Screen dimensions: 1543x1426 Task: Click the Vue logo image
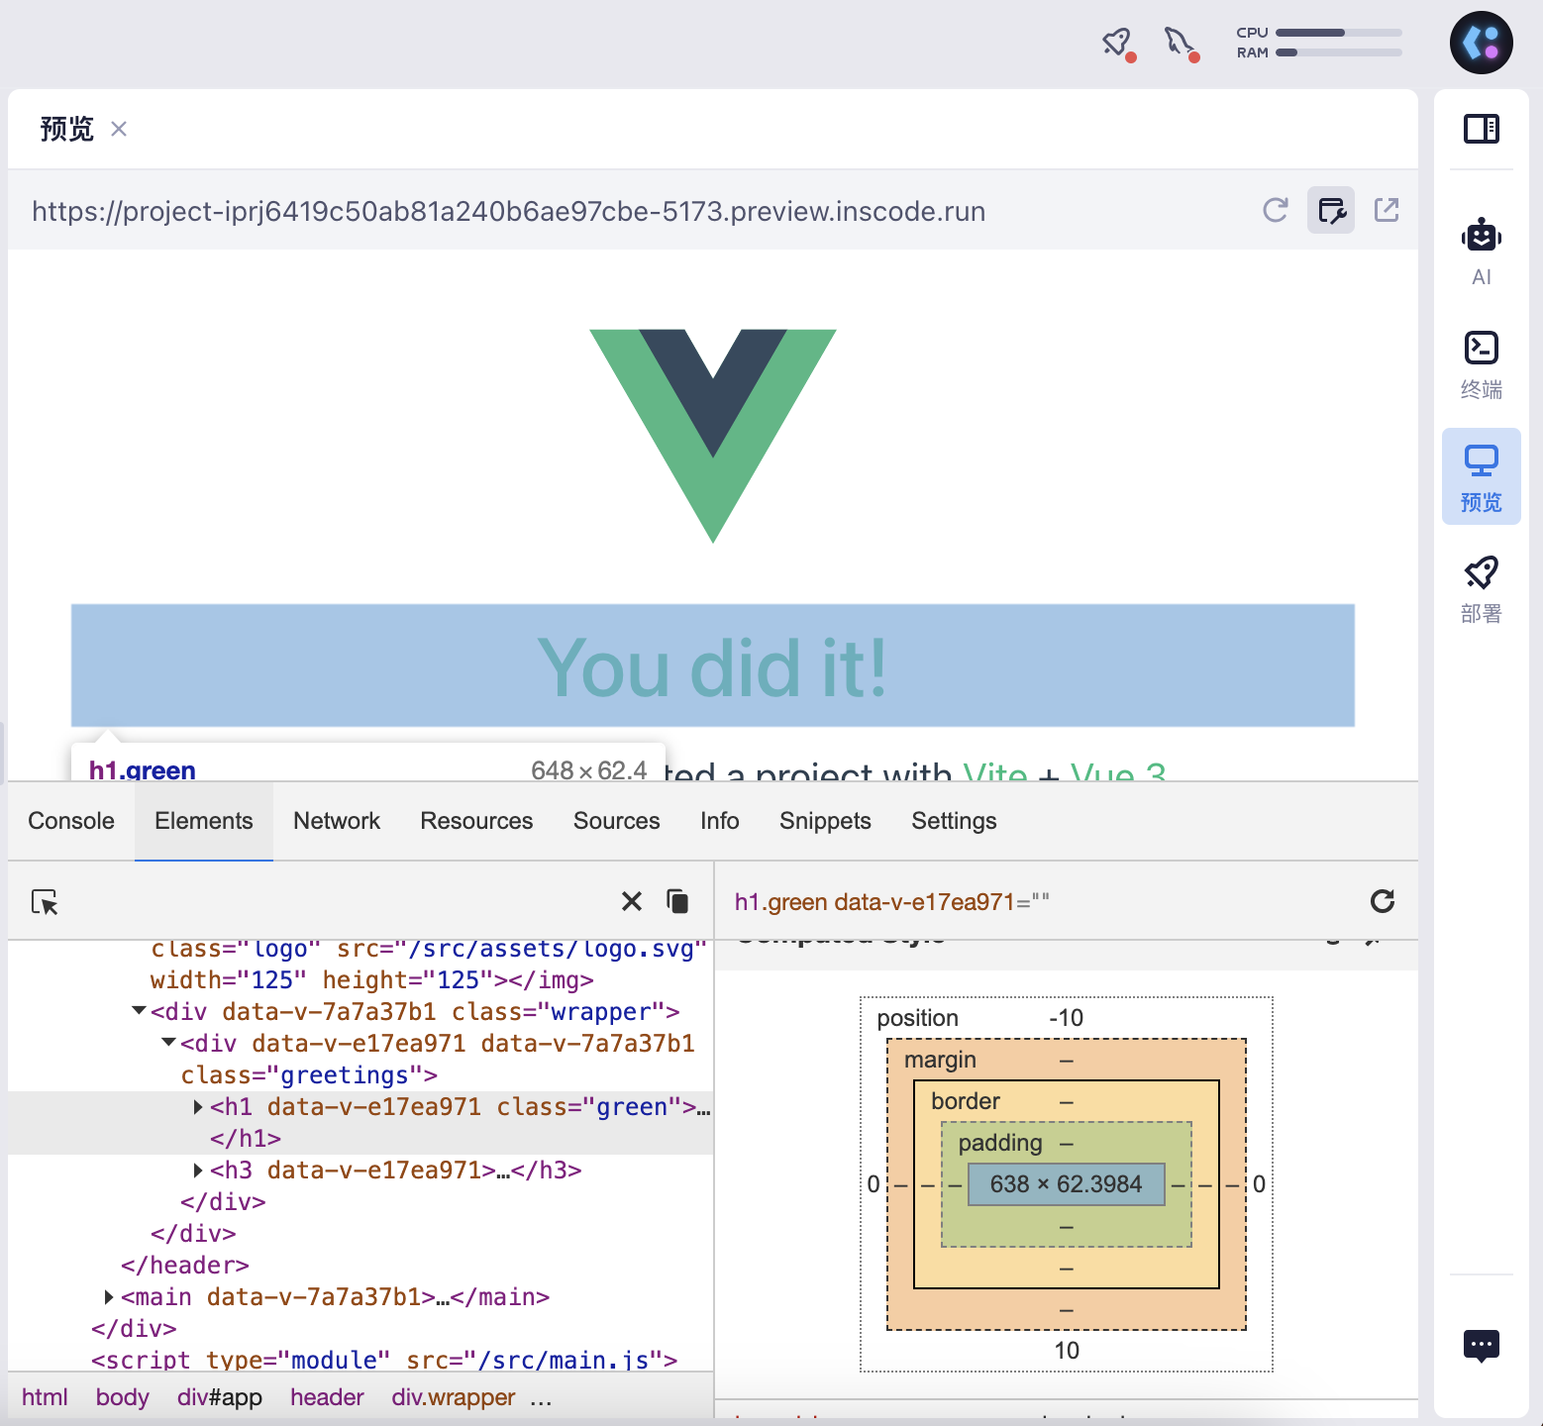[x=713, y=436]
